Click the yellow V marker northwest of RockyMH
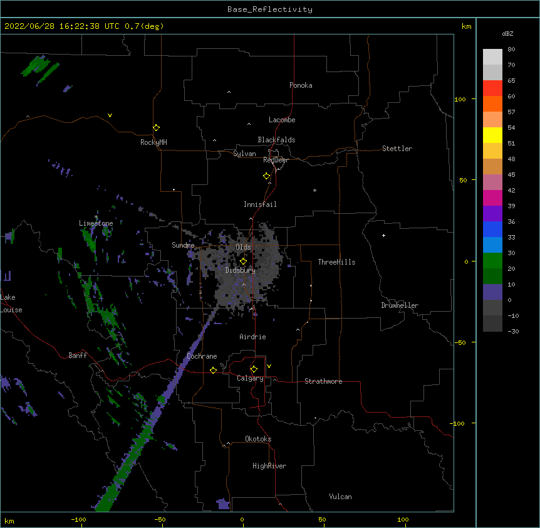540x528 pixels. (110, 115)
